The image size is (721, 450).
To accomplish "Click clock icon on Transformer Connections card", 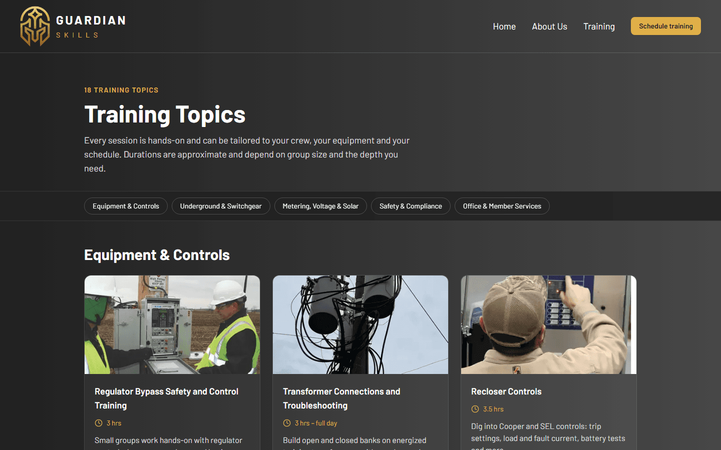I will click(287, 423).
